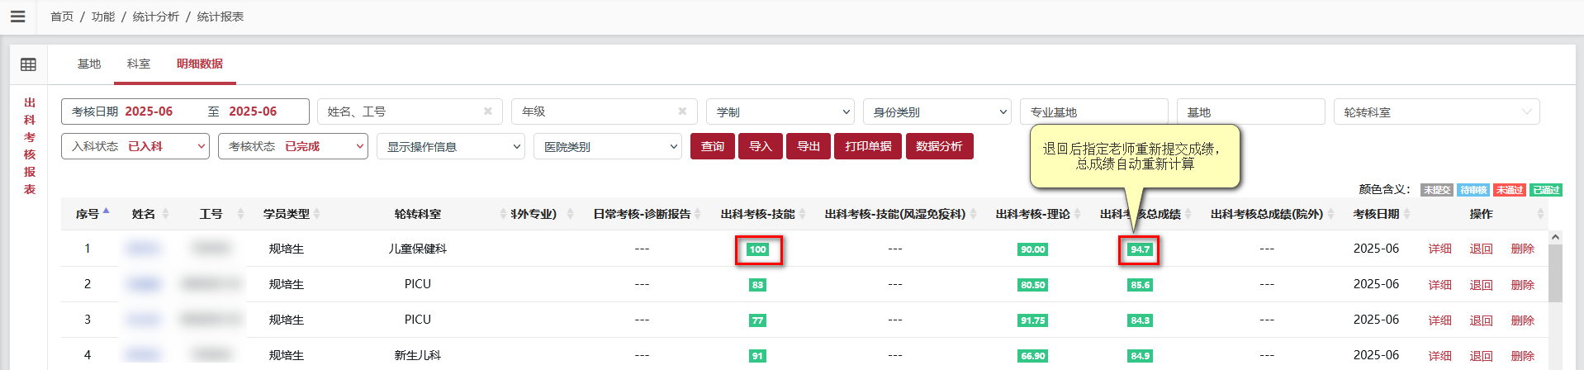Sort by 出科考核-理论 column arrows

tap(1078, 214)
